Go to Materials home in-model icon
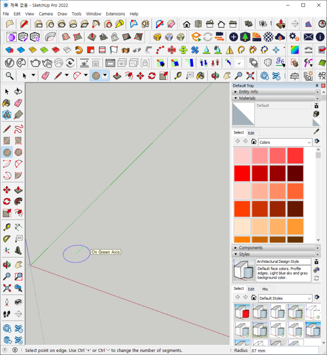The image size is (327, 355). pyautogui.click(x=254, y=141)
